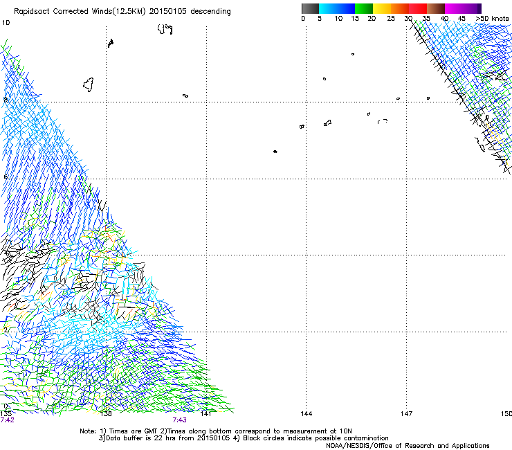Viewport: 512px width, 450px height.
Task: Select the legend scale value '15'
Action: tap(355, 18)
